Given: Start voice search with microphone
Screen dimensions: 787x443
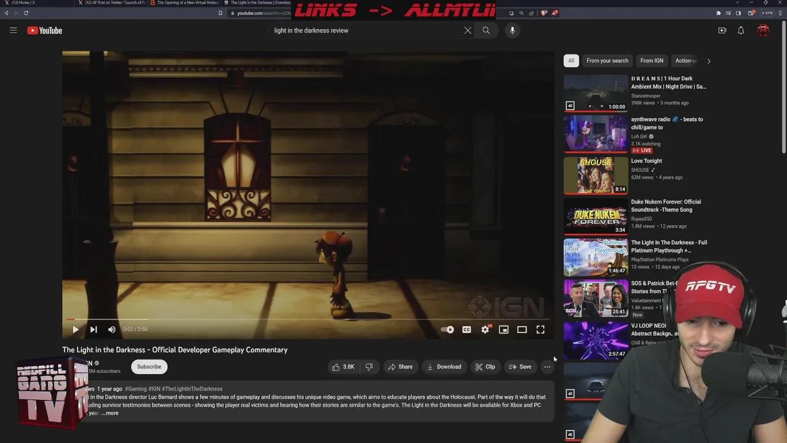Looking at the screenshot, I should (512, 30).
